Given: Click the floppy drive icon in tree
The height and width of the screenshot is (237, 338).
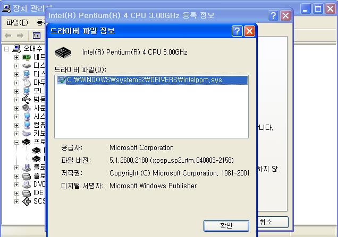Looking at the screenshot, I should [27, 176].
